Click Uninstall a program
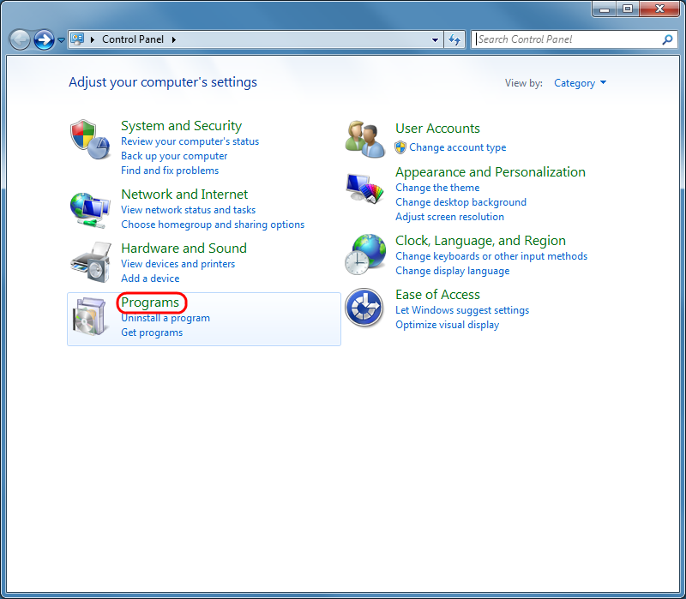Viewport: 686px width, 599px height. (x=165, y=318)
